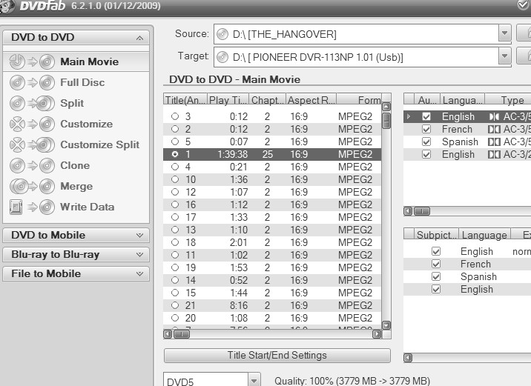Sort by Play Time column header
The height and width of the screenshot is (386, 531).
point(228,100)
